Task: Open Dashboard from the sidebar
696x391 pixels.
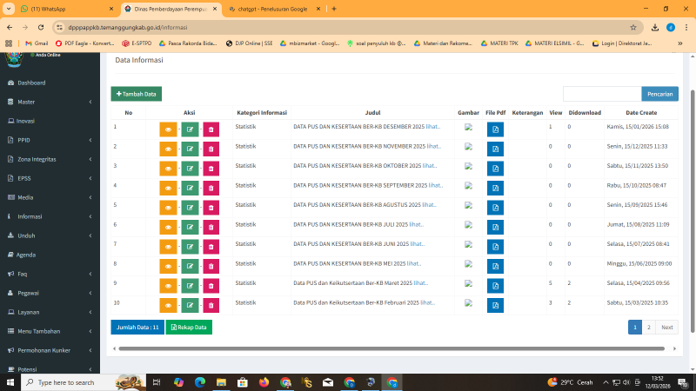Action: [30, 83]
